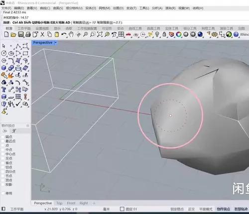Click the Print icon in toolbar
This screenshot has width=249, height=214.
point(28,34)
